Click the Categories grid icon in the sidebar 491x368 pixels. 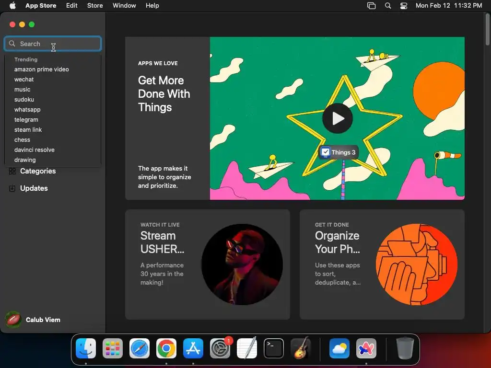[12, 171]
